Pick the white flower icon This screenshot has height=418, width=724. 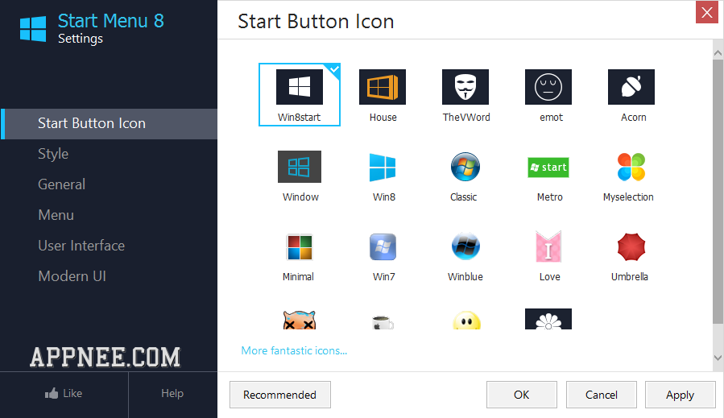(548, 319)
